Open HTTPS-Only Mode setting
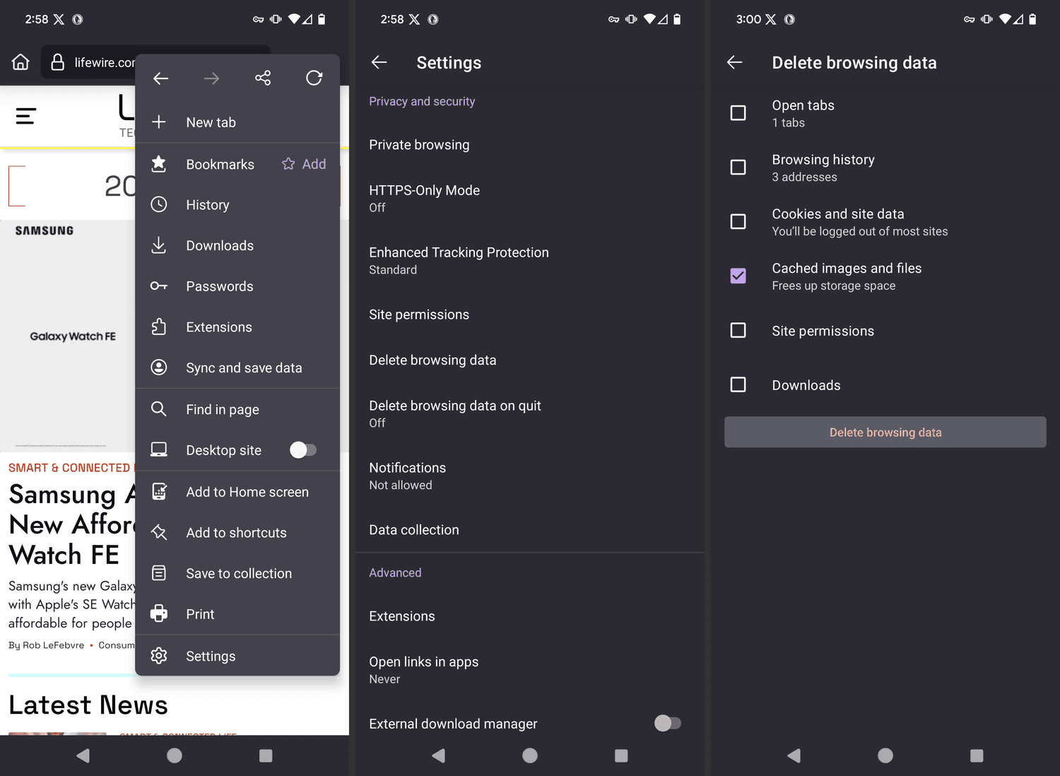 (424, 198)
